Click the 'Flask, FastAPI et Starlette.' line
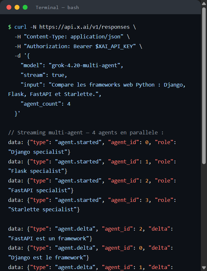This screenshot has height=271, width=207. (55, 94)
